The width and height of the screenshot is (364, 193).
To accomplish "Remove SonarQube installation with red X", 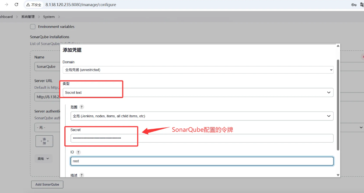I will [x=363, y=57].
